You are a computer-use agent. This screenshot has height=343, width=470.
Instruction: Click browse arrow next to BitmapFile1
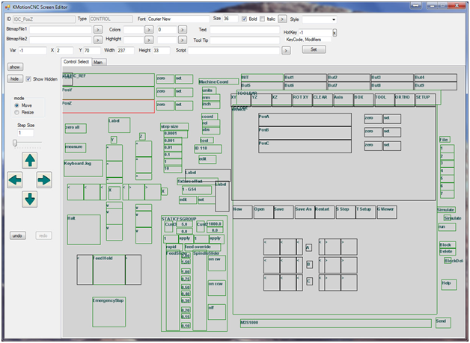coord(97,28)
